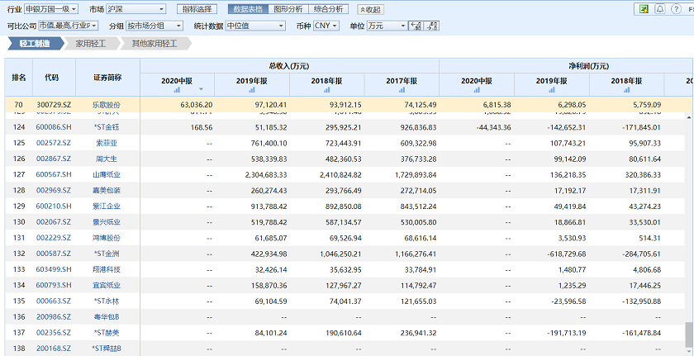Click the Excel export icon
This screenshot has width=694, height=356.
[643, 9]
